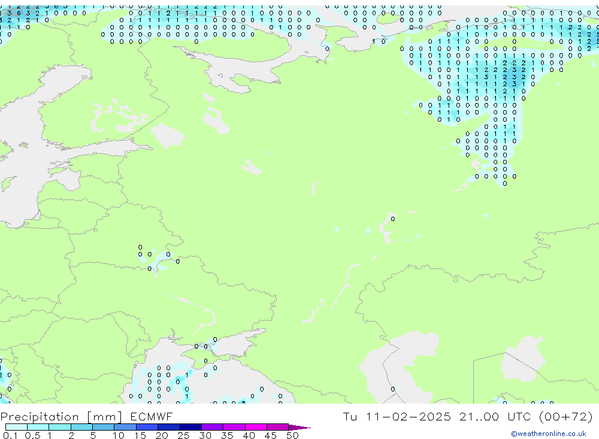This screenshot has width=599, height=439.
Task: Click the '10' legend scale label
Action: click(x=118, y=435)
